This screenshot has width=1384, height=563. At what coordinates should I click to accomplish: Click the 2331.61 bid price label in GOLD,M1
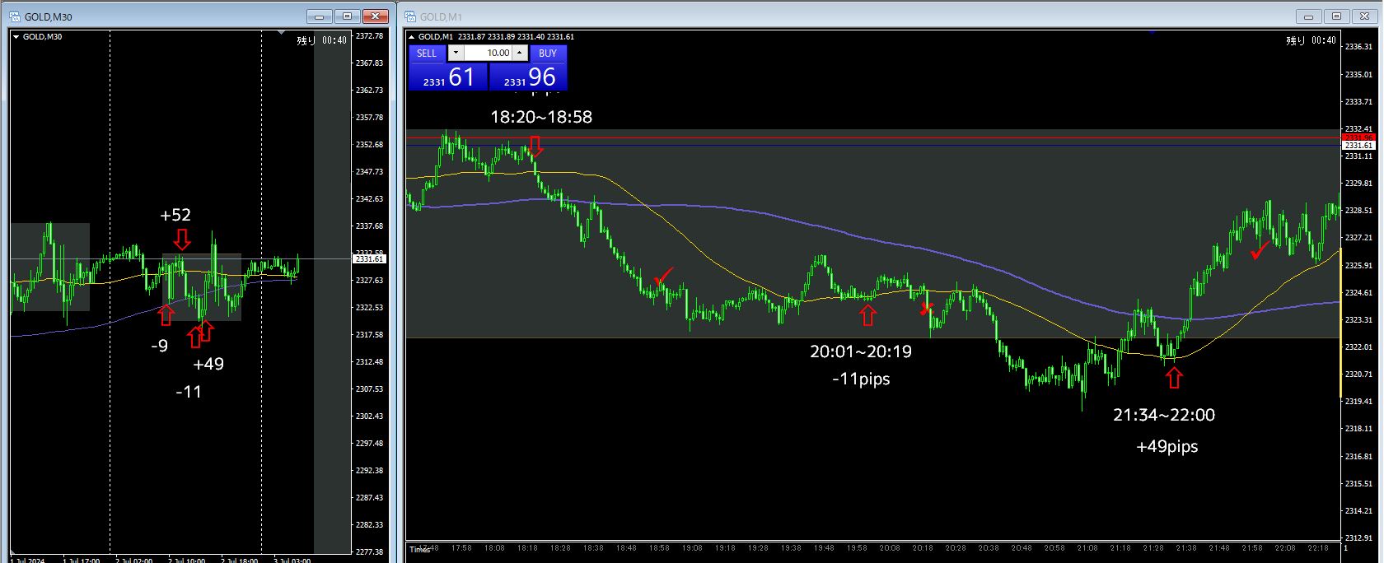coord(1358,146)
